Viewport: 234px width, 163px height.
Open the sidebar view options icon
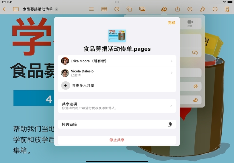[x=16, y=9]
